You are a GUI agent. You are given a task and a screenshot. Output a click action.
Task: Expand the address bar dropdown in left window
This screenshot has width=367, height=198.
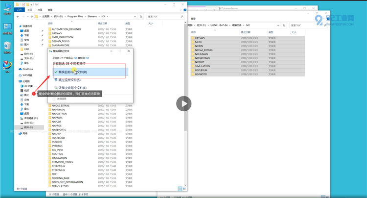point(135,17)
